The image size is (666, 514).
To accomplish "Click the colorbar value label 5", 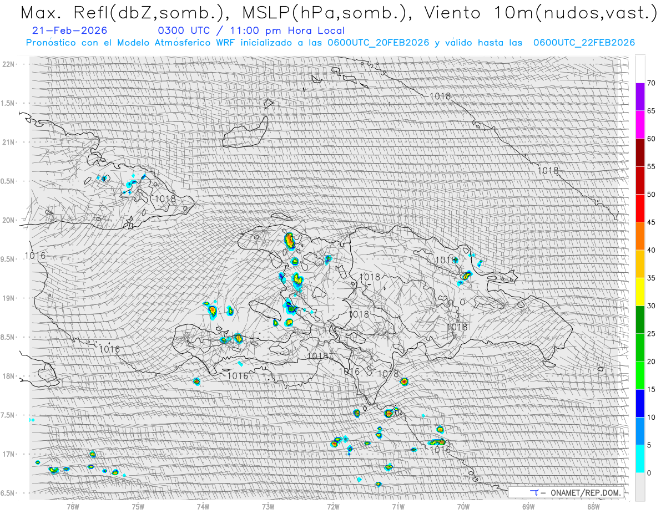I will [x=650, y=445].
